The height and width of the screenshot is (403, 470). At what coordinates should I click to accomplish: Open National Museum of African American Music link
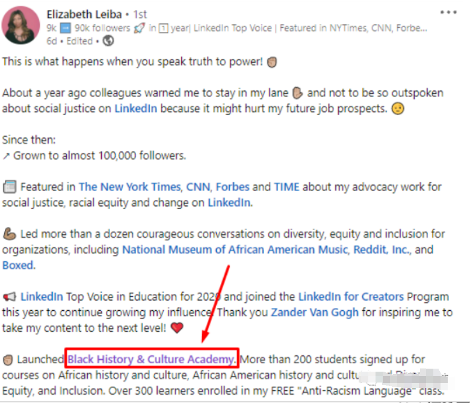tap(235, 249)
